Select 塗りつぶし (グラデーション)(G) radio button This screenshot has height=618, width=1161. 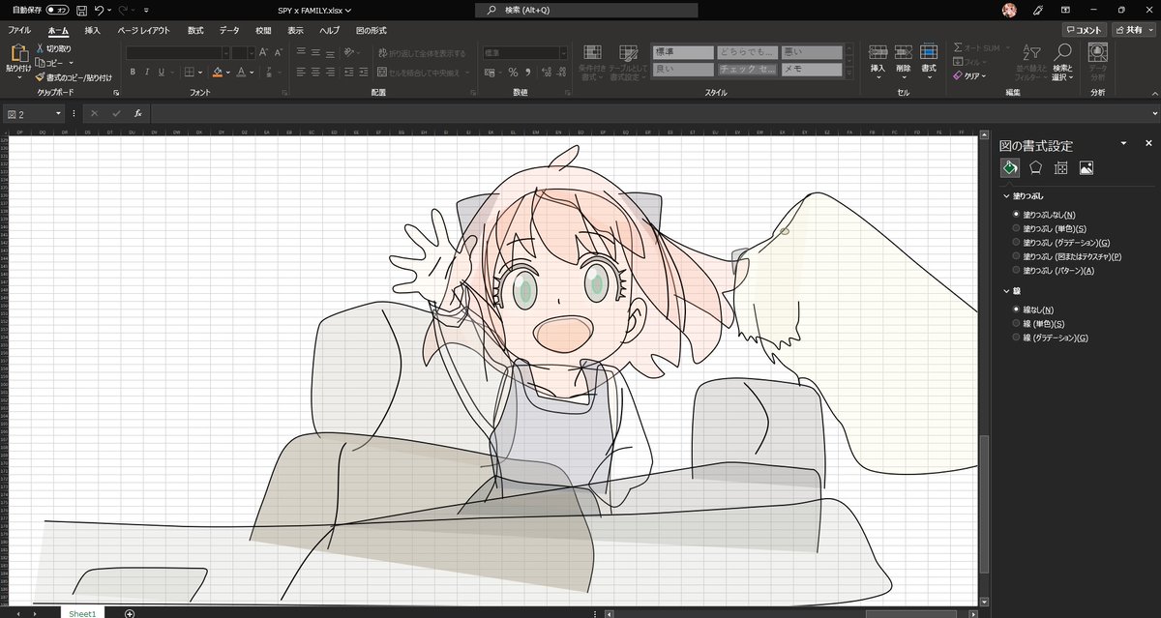coord(1015,243)
